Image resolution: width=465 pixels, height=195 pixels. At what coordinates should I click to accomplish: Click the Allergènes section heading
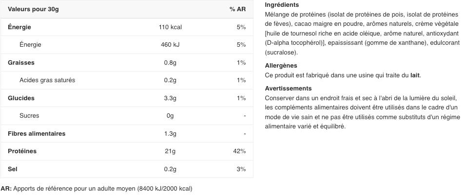281,66
